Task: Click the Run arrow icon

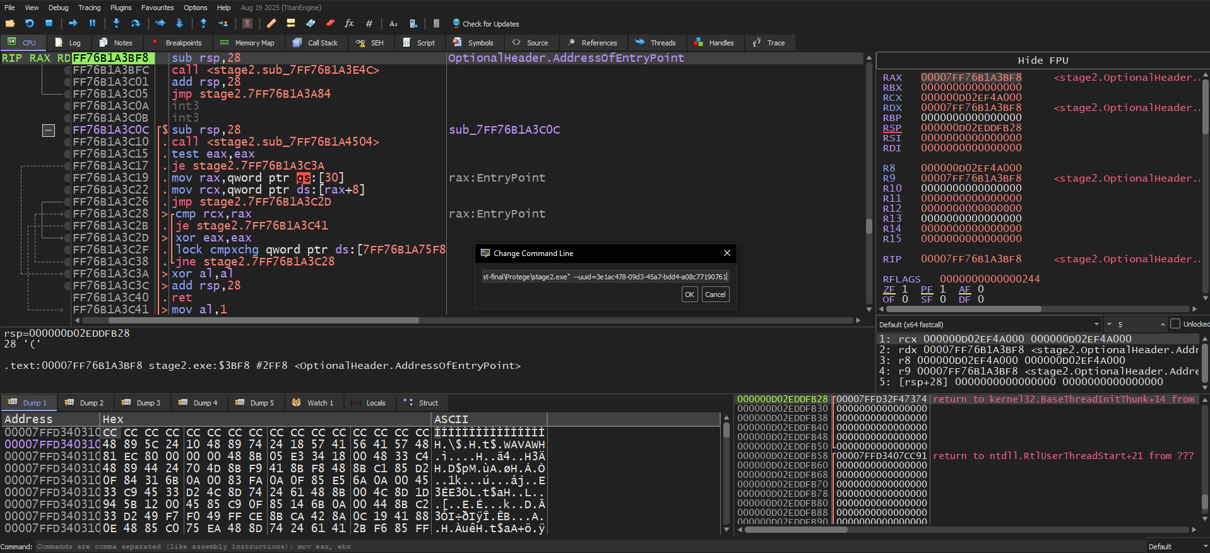Action: (x=73, y=23)
